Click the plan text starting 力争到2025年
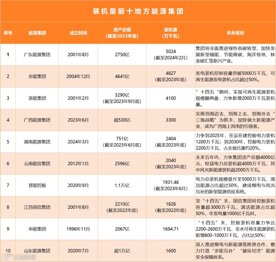Viewport: 276px width, 262px height. [x=235, y=142]
